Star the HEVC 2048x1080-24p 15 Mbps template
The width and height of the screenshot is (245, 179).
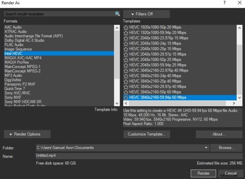pos(126,43)
